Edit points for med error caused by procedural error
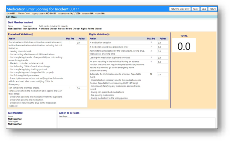 (x=162, y=47)
